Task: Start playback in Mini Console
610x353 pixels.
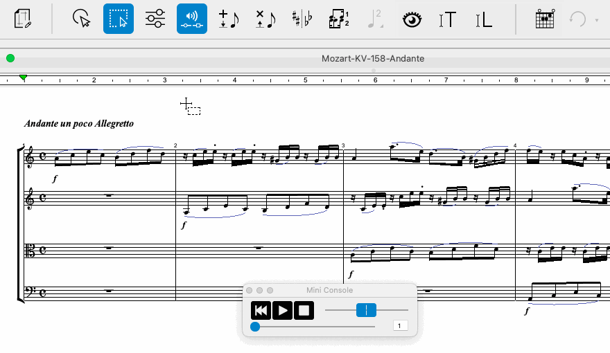Action: pos(282,311)
